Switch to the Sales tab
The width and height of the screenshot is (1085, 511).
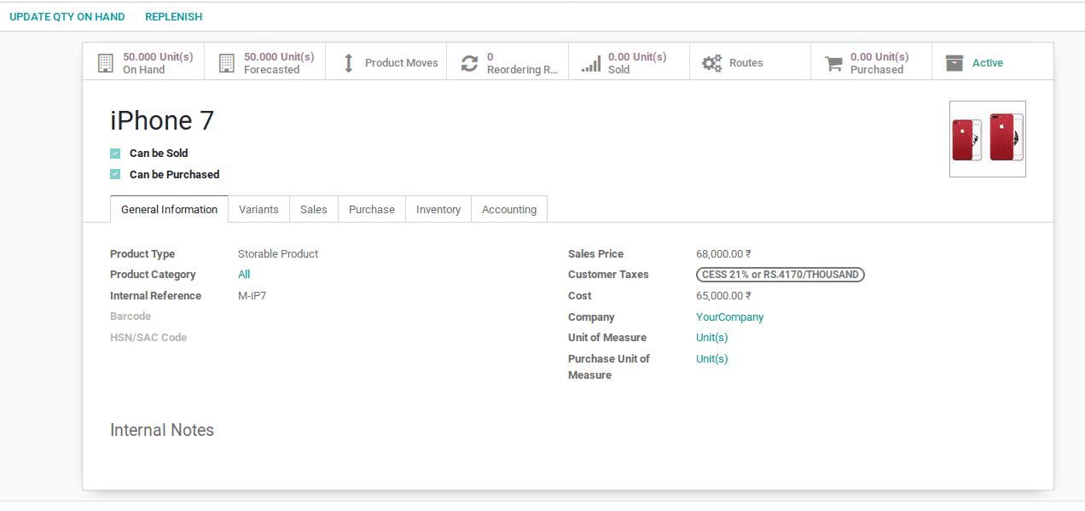pos(314,209)
